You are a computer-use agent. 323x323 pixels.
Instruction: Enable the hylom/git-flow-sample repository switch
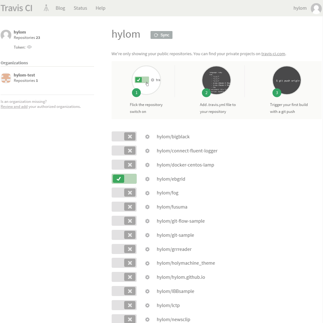[124, 221]
